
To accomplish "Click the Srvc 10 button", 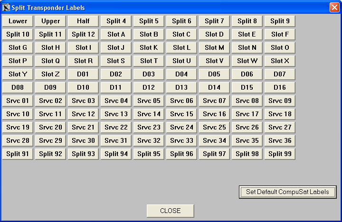I will (18, 114).
